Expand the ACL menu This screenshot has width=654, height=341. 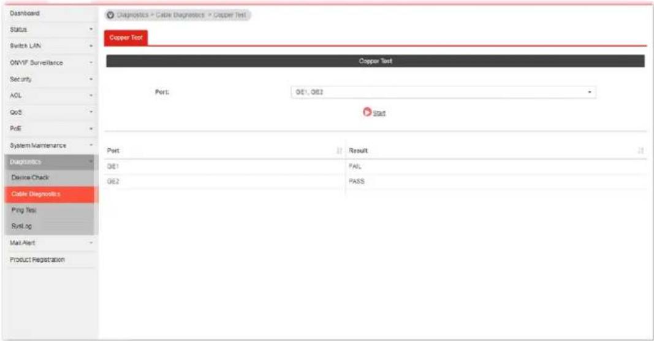coord(50,96)
